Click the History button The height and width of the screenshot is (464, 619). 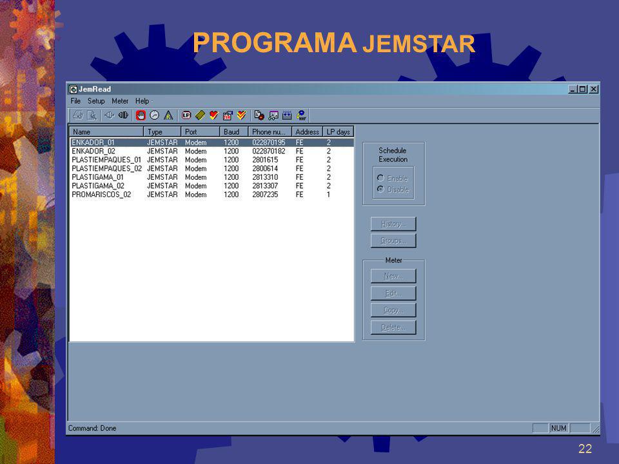point(393,224)
